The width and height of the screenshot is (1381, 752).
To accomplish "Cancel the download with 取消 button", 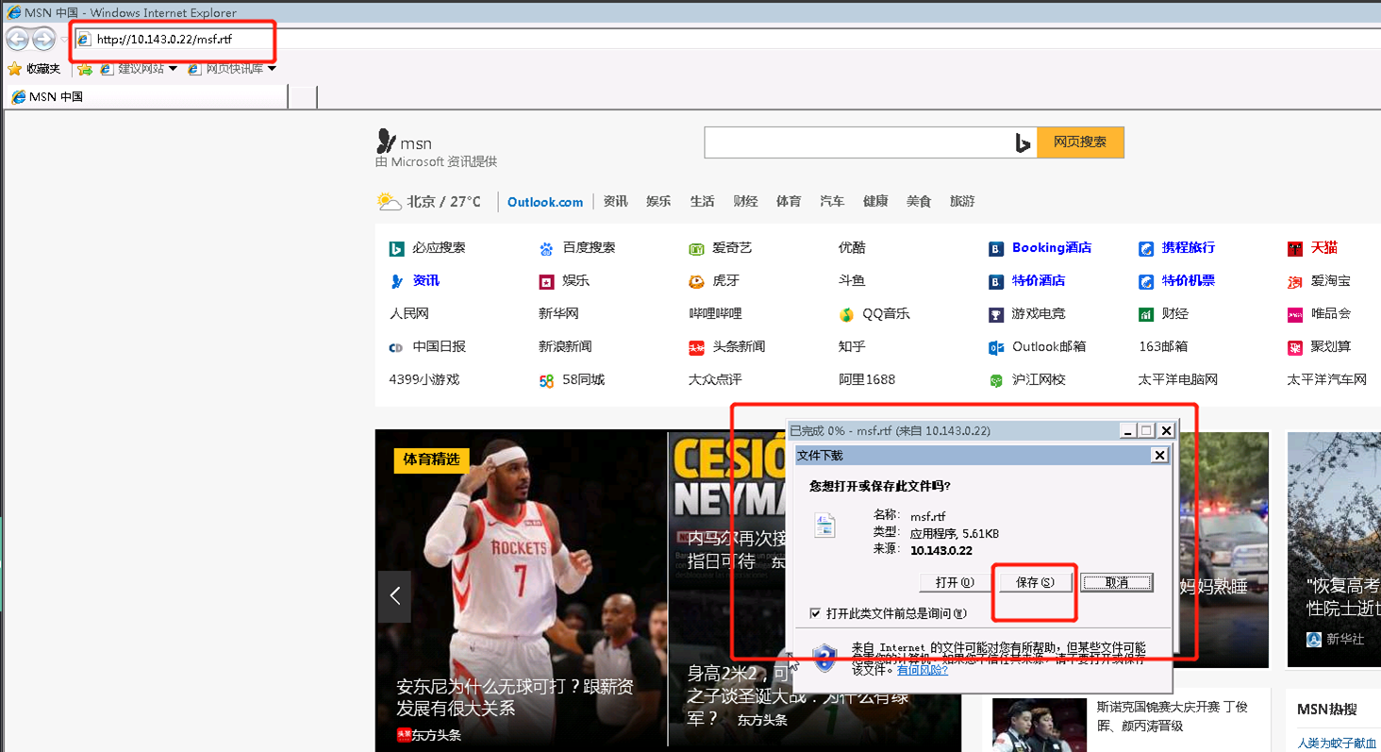I will [x=1117, y=582].
